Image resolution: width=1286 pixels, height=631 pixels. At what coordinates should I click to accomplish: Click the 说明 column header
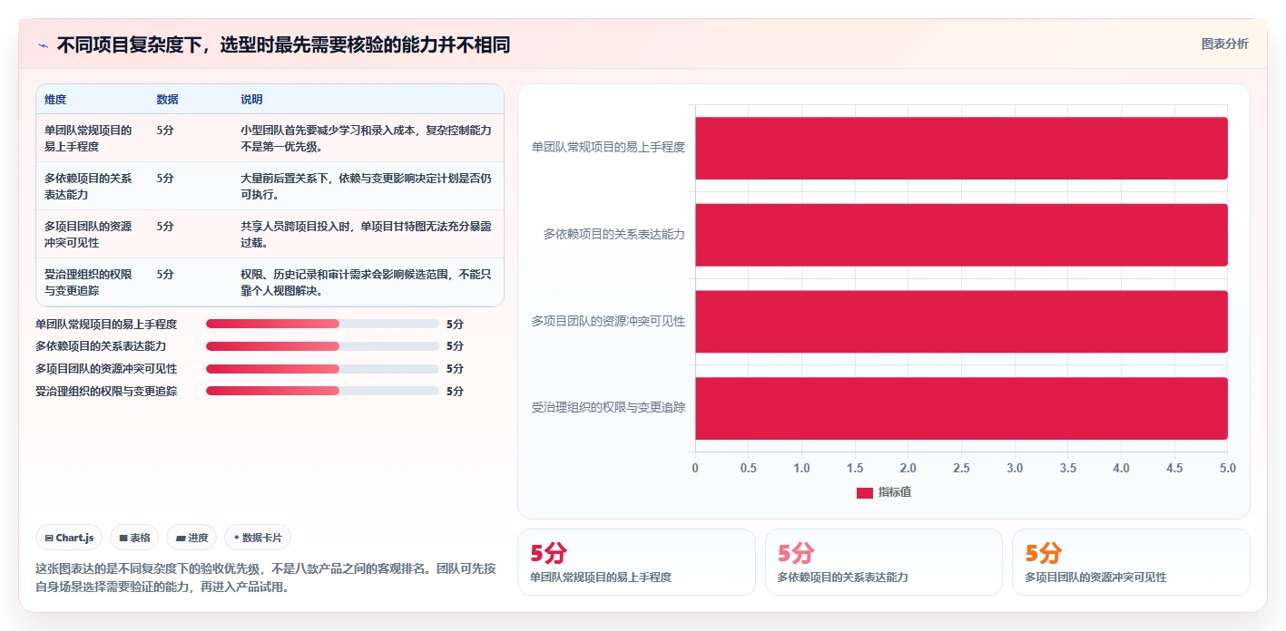coord(251,100)
